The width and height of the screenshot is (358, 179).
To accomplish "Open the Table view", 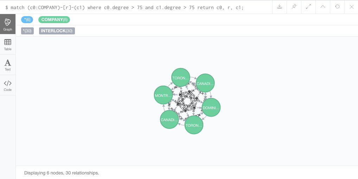I will tap(8, 45).
